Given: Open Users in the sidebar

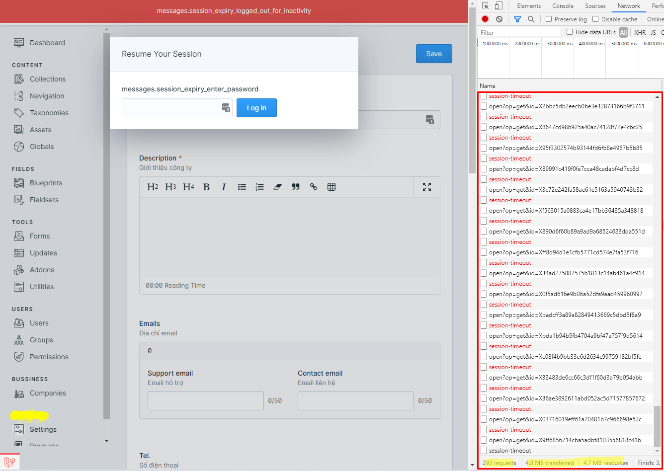Looking at the screenshot, I should pyautogui.click(x=31, y=323).
